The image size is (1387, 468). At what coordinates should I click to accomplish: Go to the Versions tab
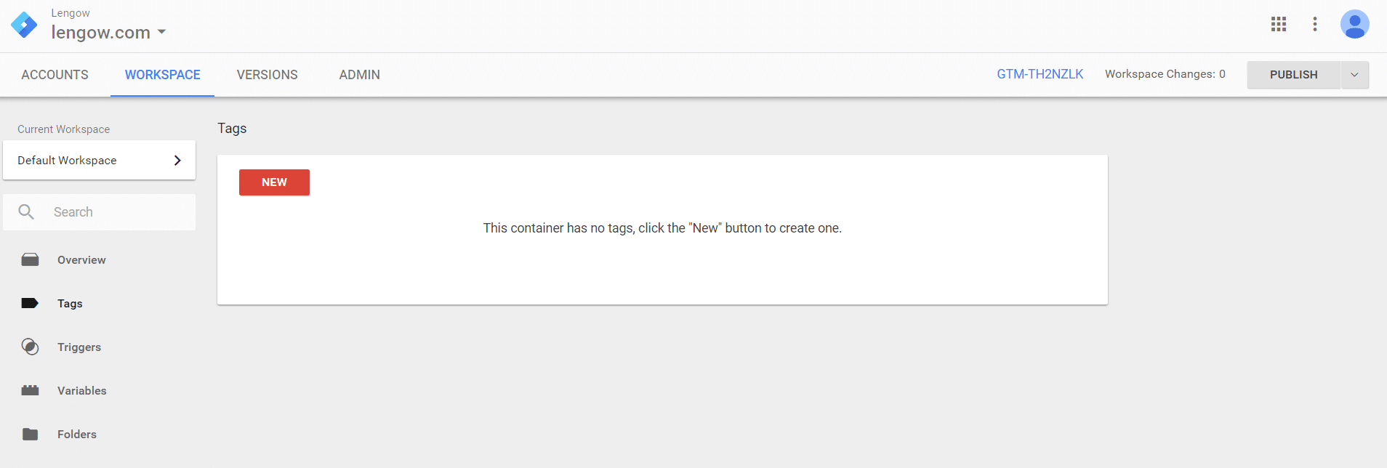267,75
